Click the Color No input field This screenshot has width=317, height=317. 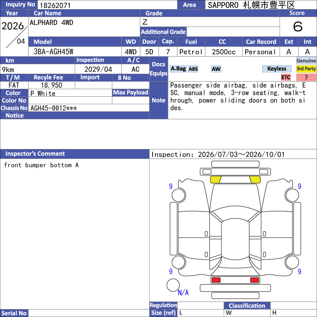coord(70,100)
